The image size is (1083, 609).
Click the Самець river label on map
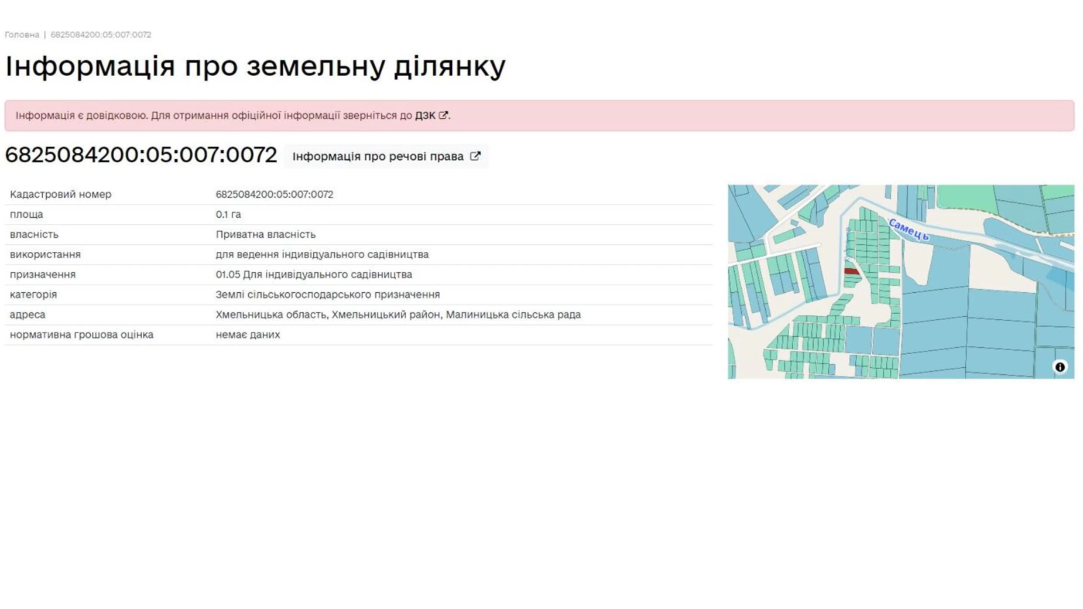(909, 230)
